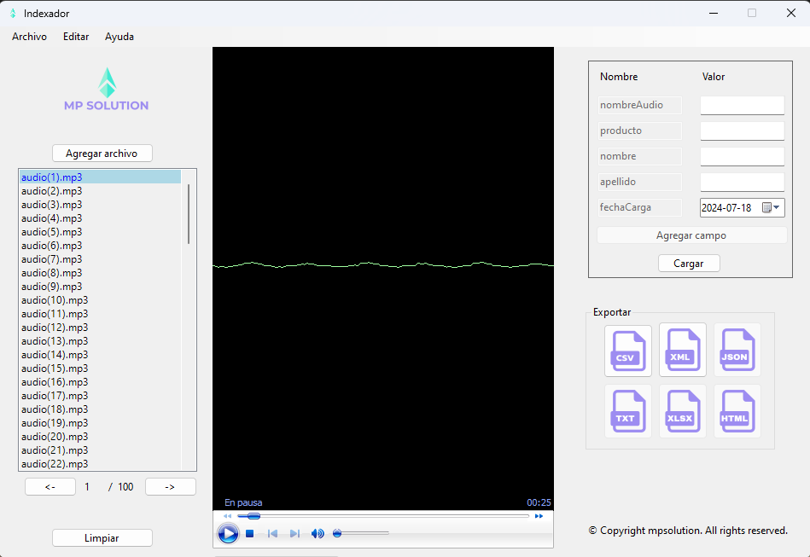Skip to the previous track
The height and width of the screenshot is (557, 810).
pyautogui.click(x=272, y=533)
